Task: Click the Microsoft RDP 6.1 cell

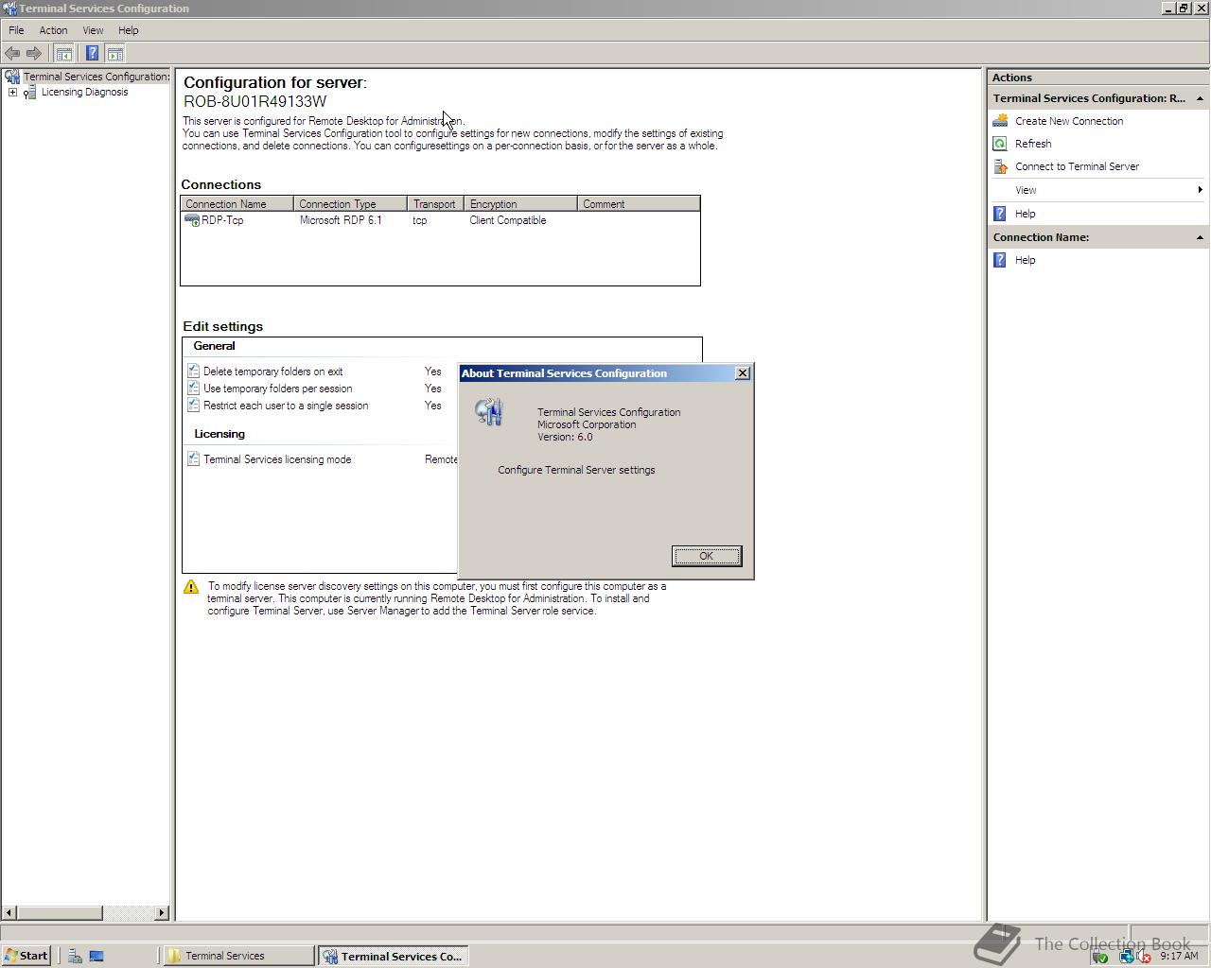Action: pos(341,220)
